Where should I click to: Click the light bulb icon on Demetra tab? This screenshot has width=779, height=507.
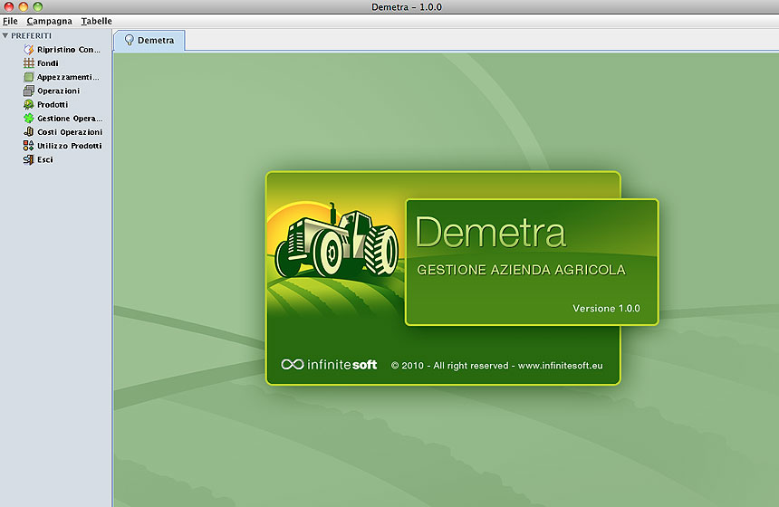coord(130,40)
